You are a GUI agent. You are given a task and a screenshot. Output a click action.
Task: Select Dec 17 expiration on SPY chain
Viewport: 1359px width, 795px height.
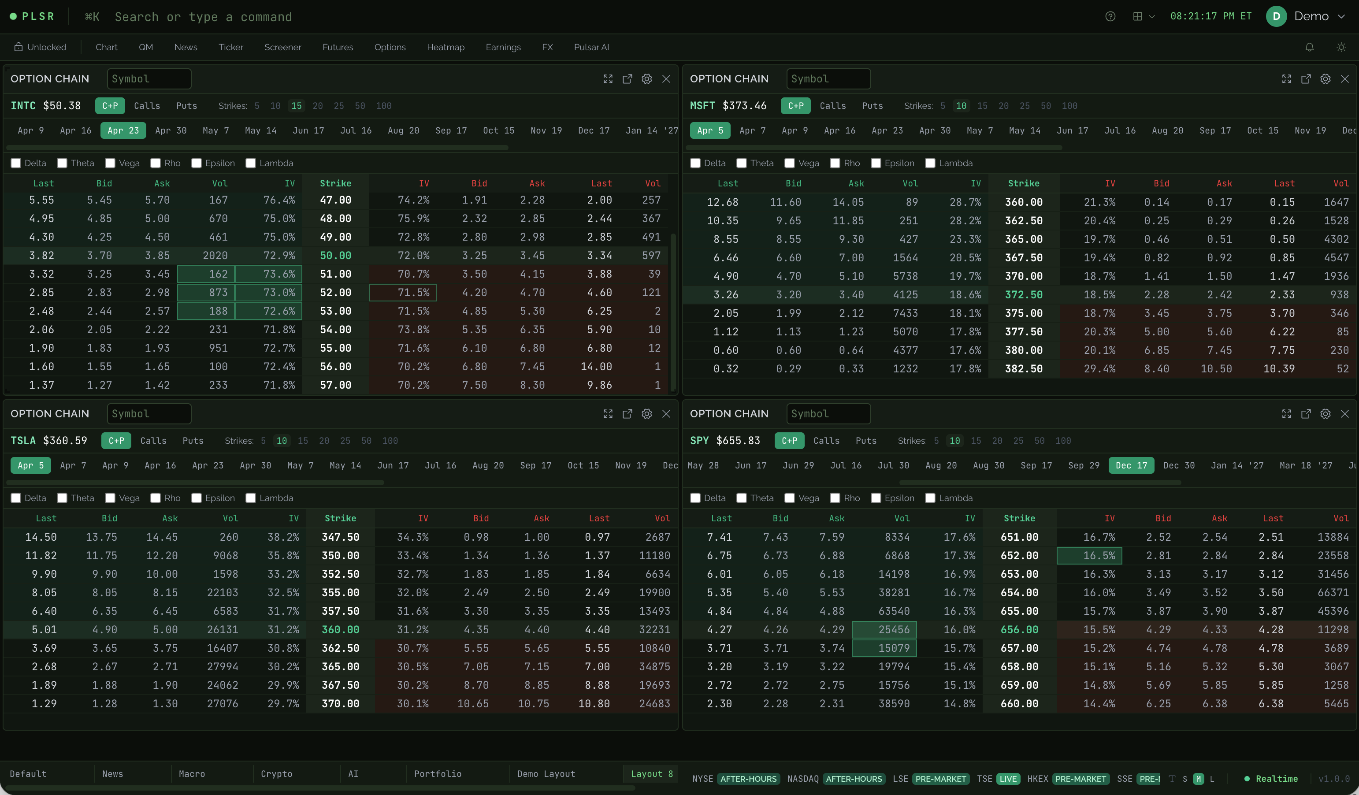1131,465
